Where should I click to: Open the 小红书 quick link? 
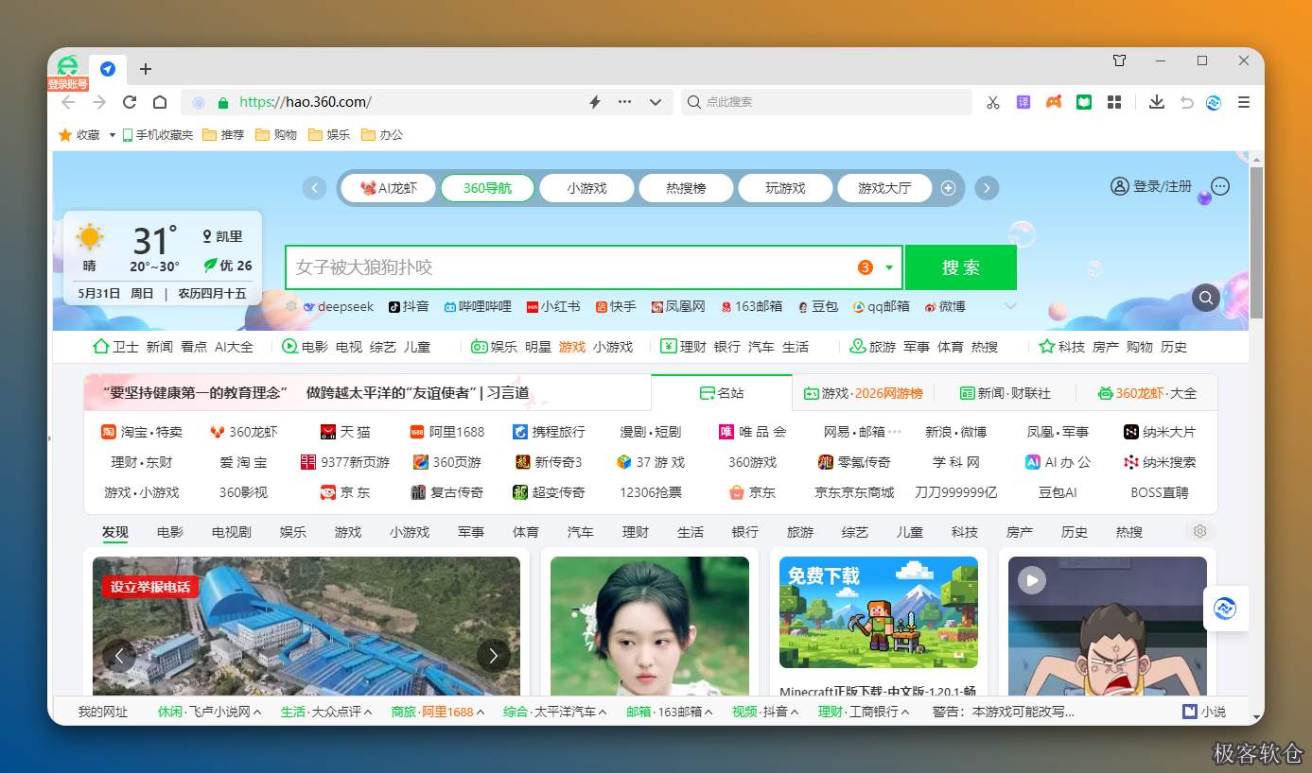(553, 306)
